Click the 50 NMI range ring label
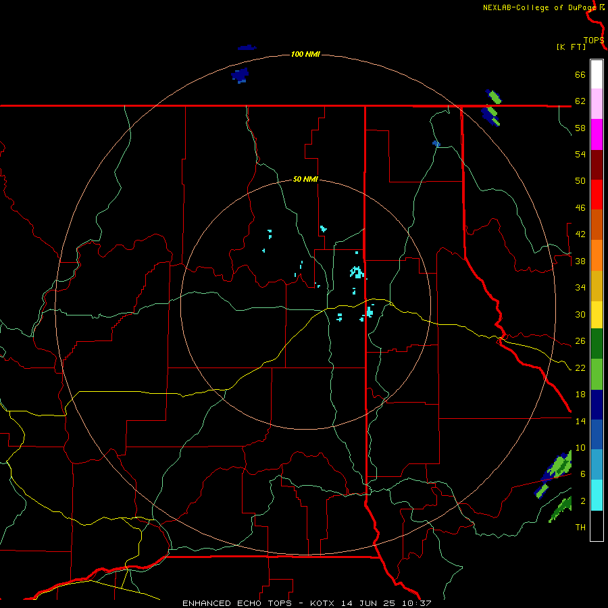The width and height of the screenshot is (608, 608). coord(305,179)
